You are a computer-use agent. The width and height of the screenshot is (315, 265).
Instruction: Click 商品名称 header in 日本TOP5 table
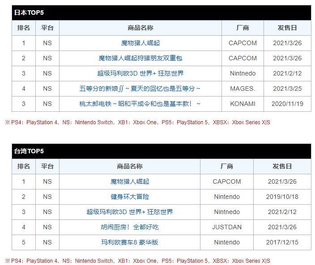click(x=140, y=28)
